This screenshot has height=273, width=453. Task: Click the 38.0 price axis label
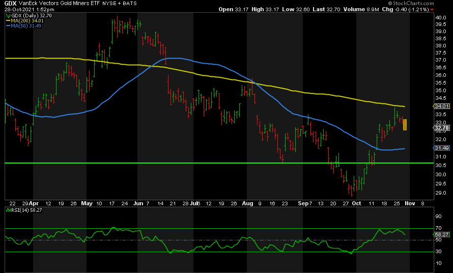[x=441, y=46]
